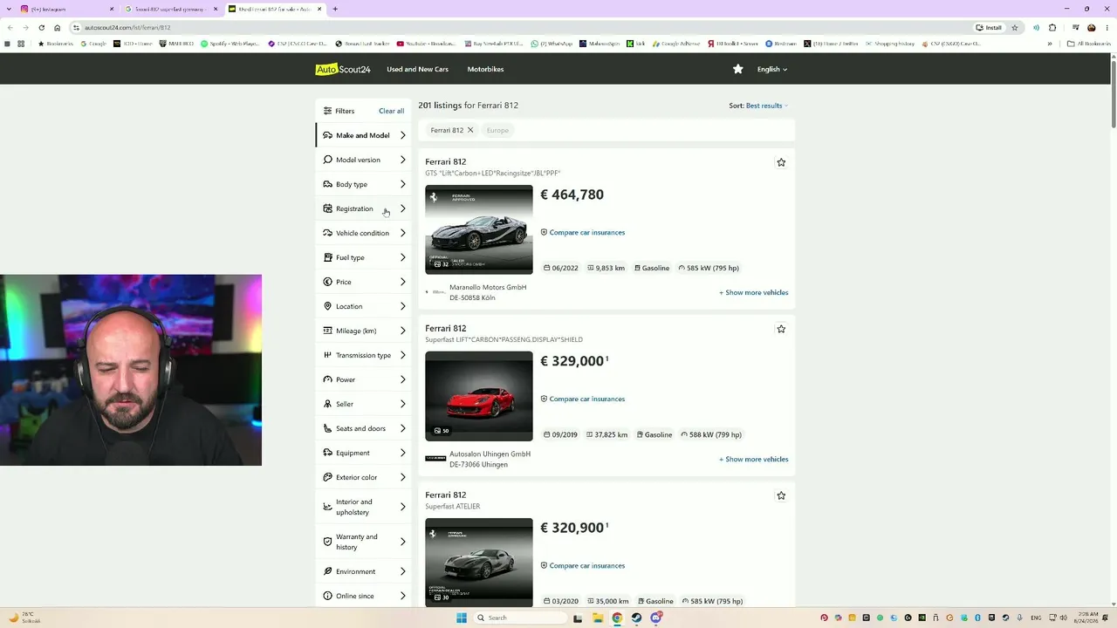Image resolution: width=1117 pixels, height=628 pixels.
Task: Open the Price filter
Action: click(364, 282)
